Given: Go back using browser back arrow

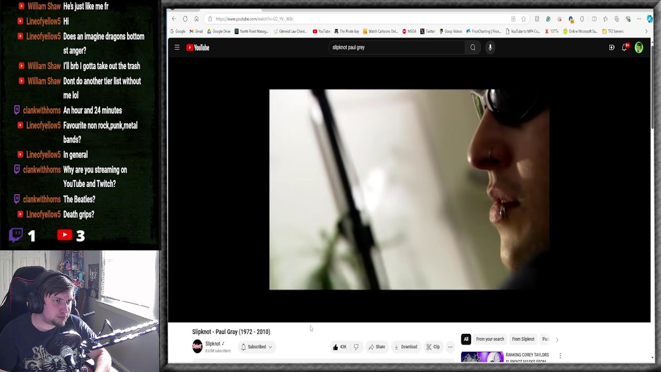Looking at the screenshot, I should (x=174, y=19).
